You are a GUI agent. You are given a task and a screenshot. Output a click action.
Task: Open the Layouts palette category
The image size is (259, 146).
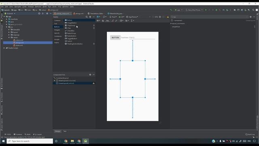[x=57, y=33]
